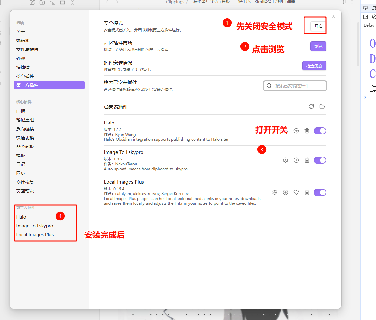The height and width of the screenshot is (320, 376).
Task: Open gear settings for Local Images Plus
Action: pyautogui.click(x=275, y=192)
